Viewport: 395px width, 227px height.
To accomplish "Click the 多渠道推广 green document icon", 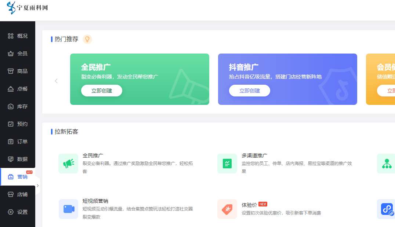I will 227,164.
